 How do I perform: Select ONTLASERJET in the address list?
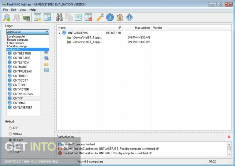click(x=23, y=107)
